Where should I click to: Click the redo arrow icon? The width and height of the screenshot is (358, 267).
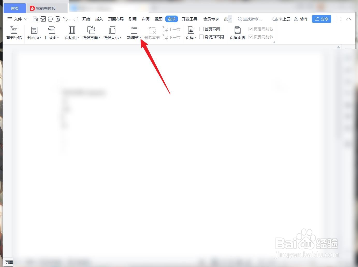point(76,19)
